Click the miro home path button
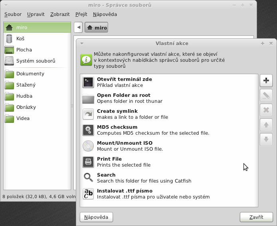 point(97,28)
